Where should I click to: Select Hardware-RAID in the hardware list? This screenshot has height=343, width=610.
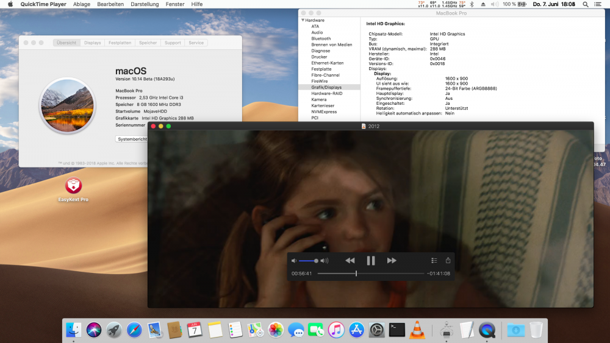(x=327, y=93)
